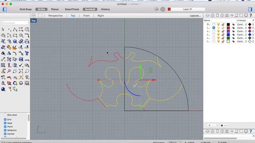Screen dimensions: 255x143
Task: Change the red layer color swatch
Action: 228,28
